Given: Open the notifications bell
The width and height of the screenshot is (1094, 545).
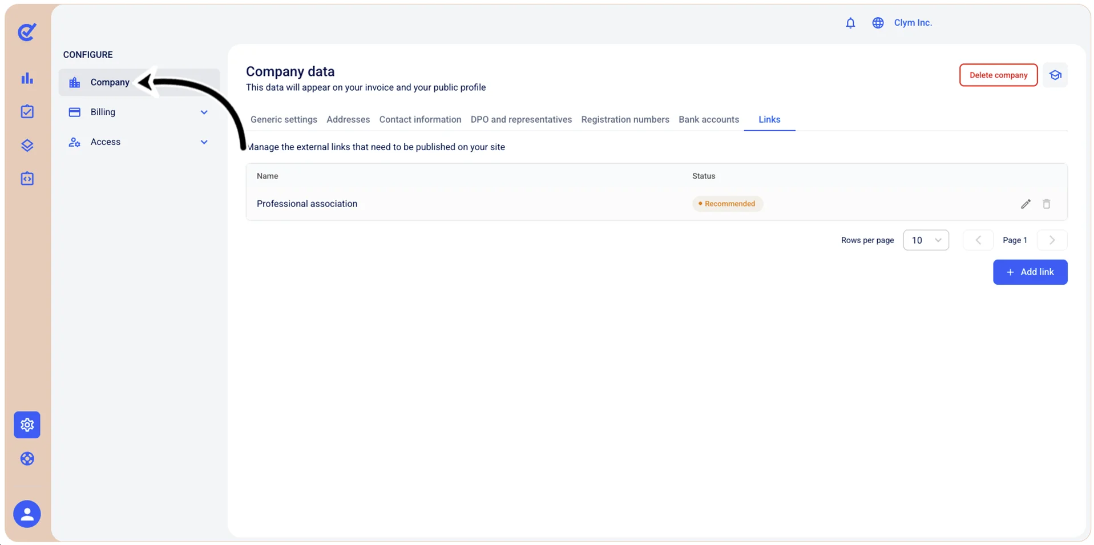Looking at the screenshot, I should coord(850,23).
